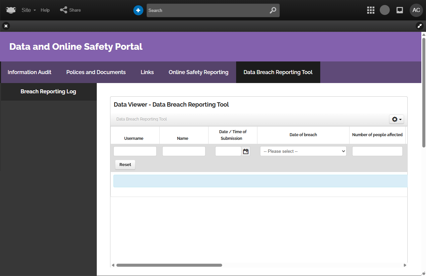Open the Online Safety Reporting tab
The width and height of the screenshot is (426, 276).
(x=198, y=72)
